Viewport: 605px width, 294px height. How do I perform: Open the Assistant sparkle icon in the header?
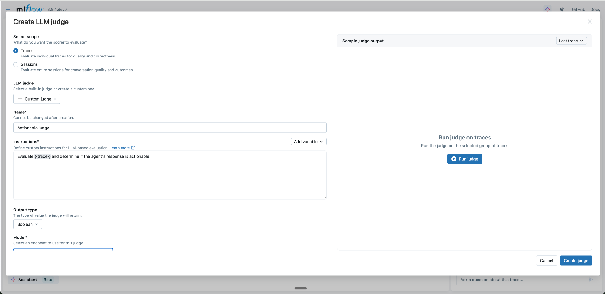pos(548,9)
